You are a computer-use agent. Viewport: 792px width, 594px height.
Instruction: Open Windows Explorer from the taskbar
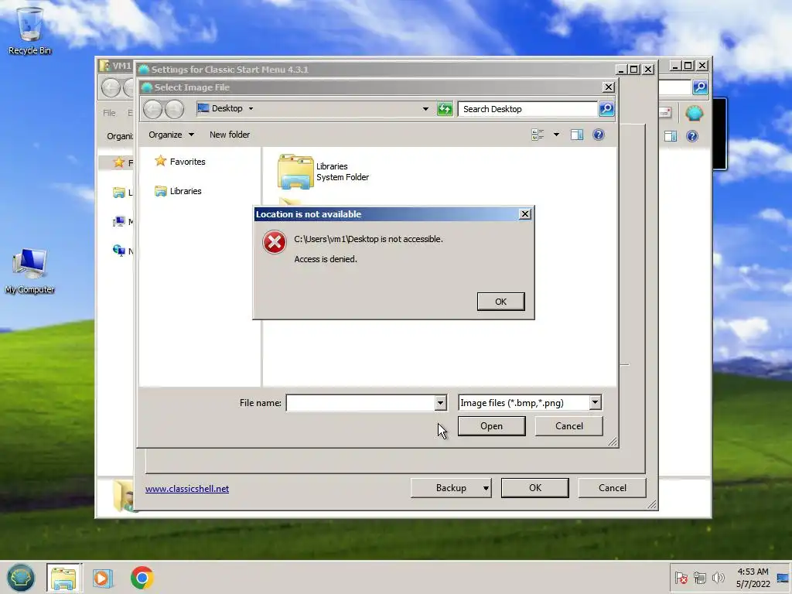tap(63, 577)
